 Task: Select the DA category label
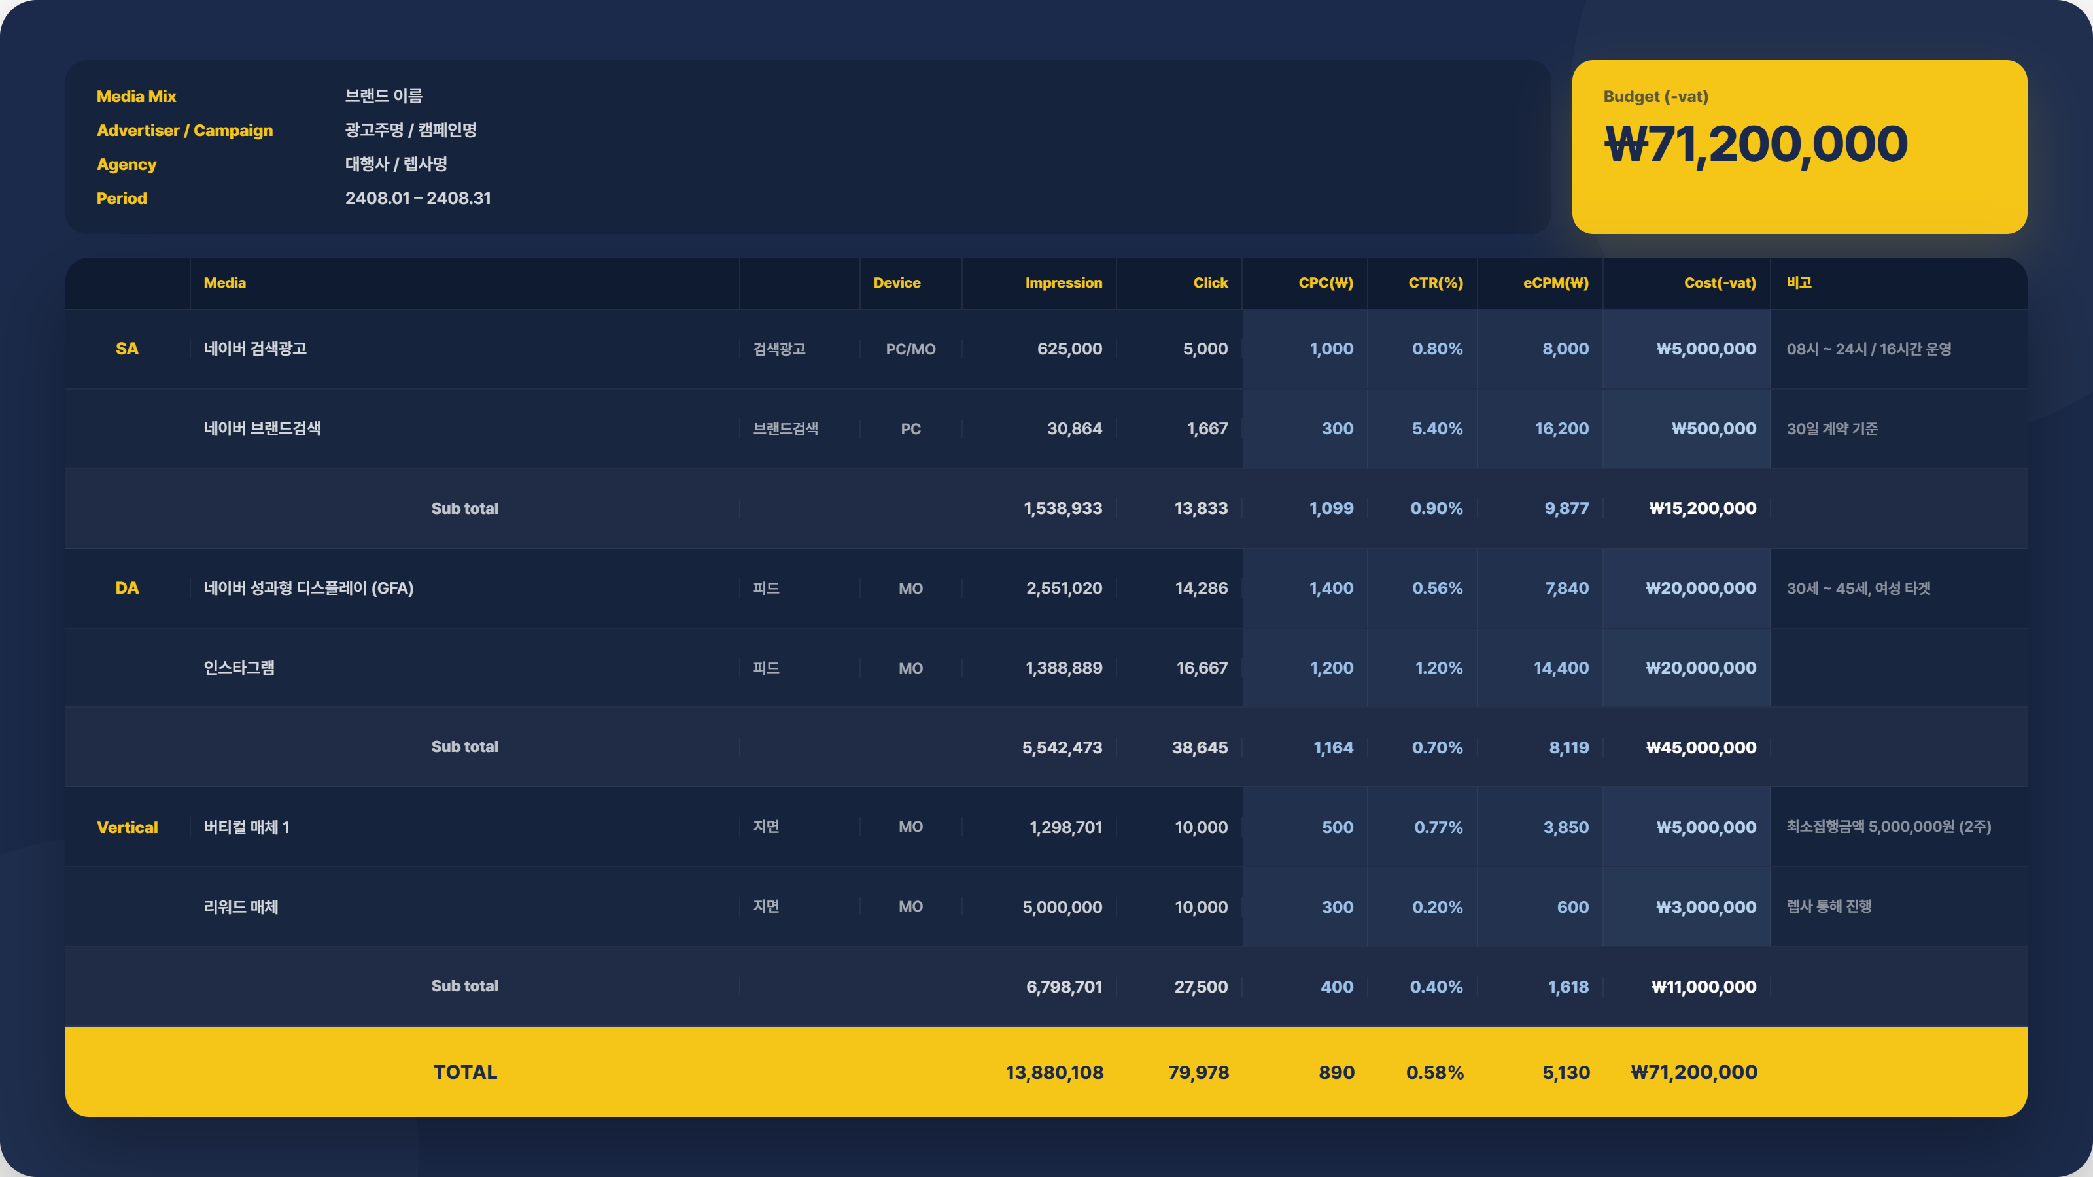click(127, 588)
